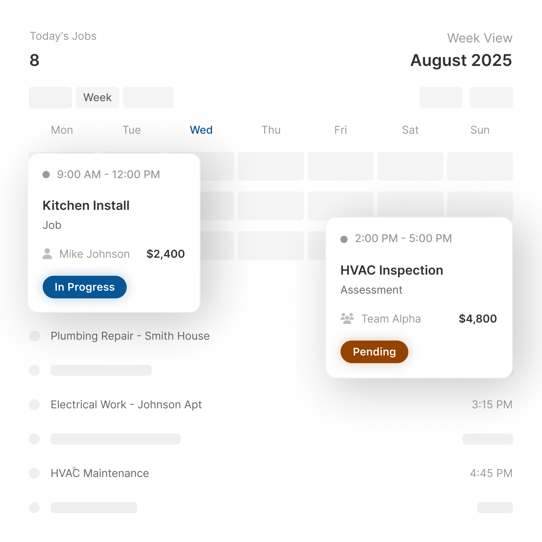Viewport: 542px width, 542px height.
Task: Click Mike Johnson's assignee person icon
Action: [x=47, y=254]
